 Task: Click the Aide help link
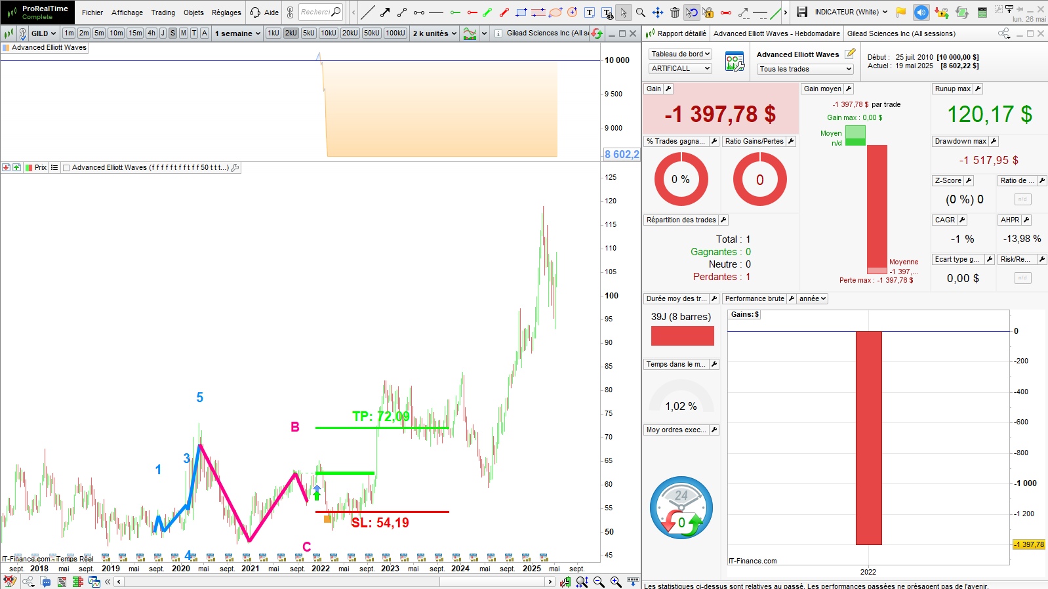(x=272, y=12)
